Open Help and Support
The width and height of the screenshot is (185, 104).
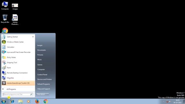tap(44, 89)
